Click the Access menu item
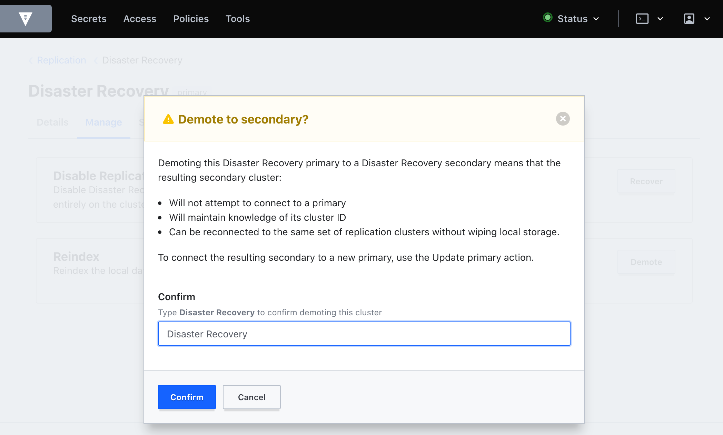This screenshot has height=435, width=723. click(x=140, y=19)
